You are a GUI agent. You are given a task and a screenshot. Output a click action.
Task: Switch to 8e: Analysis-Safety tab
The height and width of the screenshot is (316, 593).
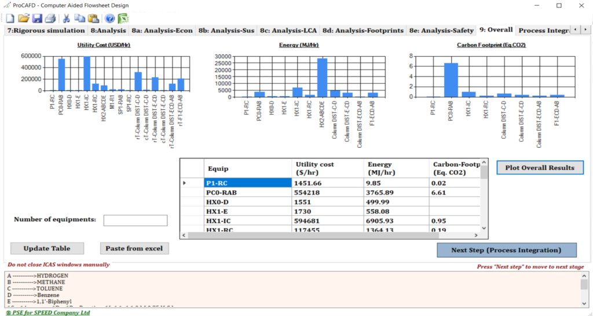coord(441,31)
